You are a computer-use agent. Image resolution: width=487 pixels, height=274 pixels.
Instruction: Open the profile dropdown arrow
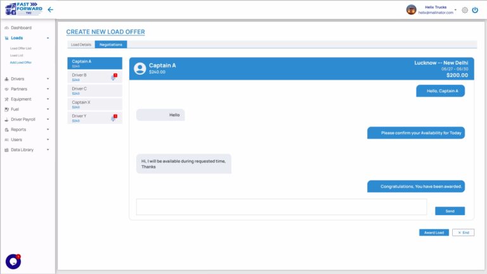(x=456, y=10)
